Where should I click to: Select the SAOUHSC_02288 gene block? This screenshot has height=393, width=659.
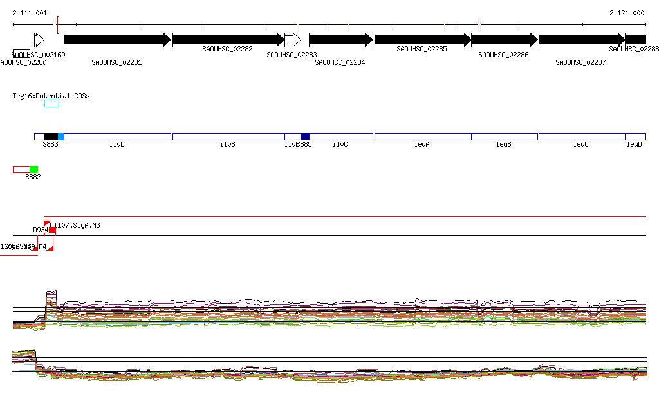(635, 40)
